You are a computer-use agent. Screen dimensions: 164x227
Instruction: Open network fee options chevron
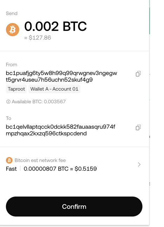pyautogui.click(x=139, y=164)
